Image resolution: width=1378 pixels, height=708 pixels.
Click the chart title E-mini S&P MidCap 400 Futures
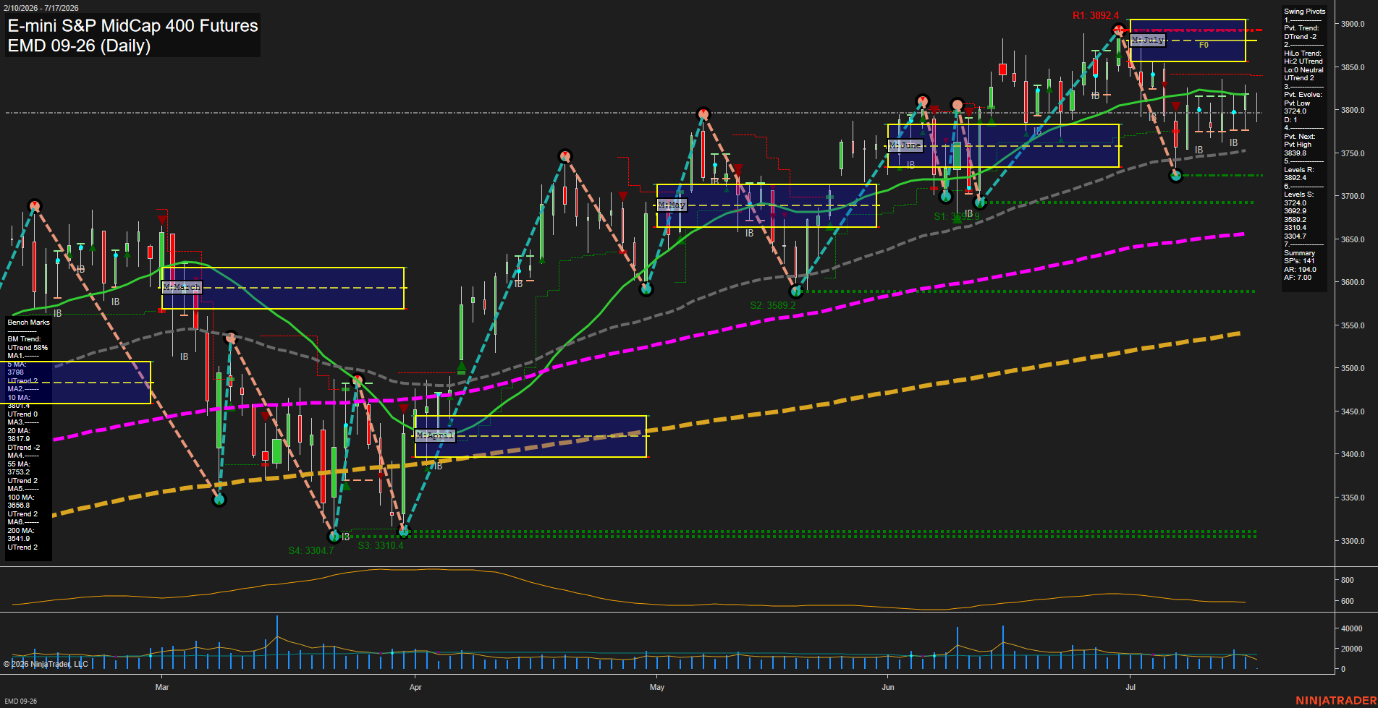(132, 26)
